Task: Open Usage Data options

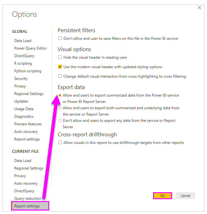Action: click(x=24, y=109)
